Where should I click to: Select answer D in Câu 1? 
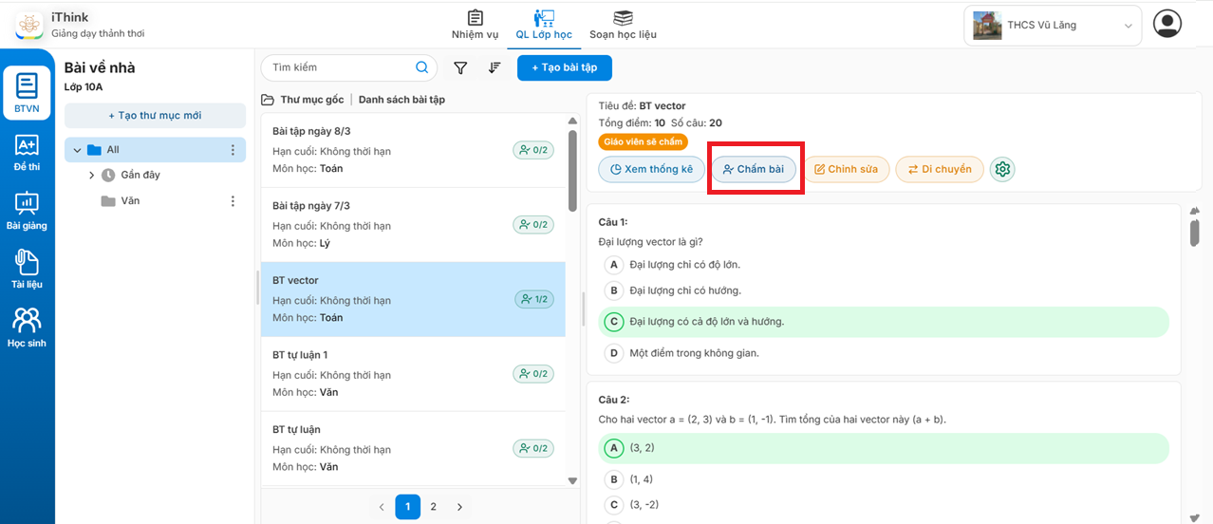point(614,353)
